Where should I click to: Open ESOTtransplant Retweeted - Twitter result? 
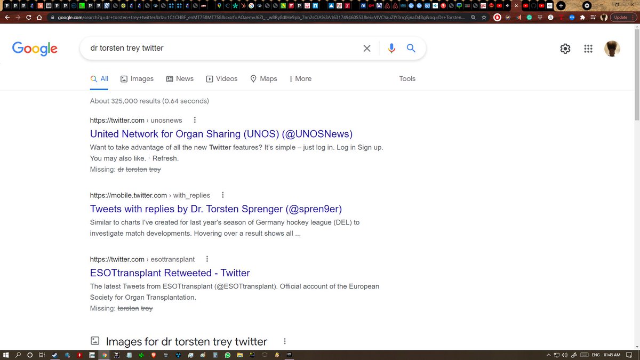click(170, 273)
